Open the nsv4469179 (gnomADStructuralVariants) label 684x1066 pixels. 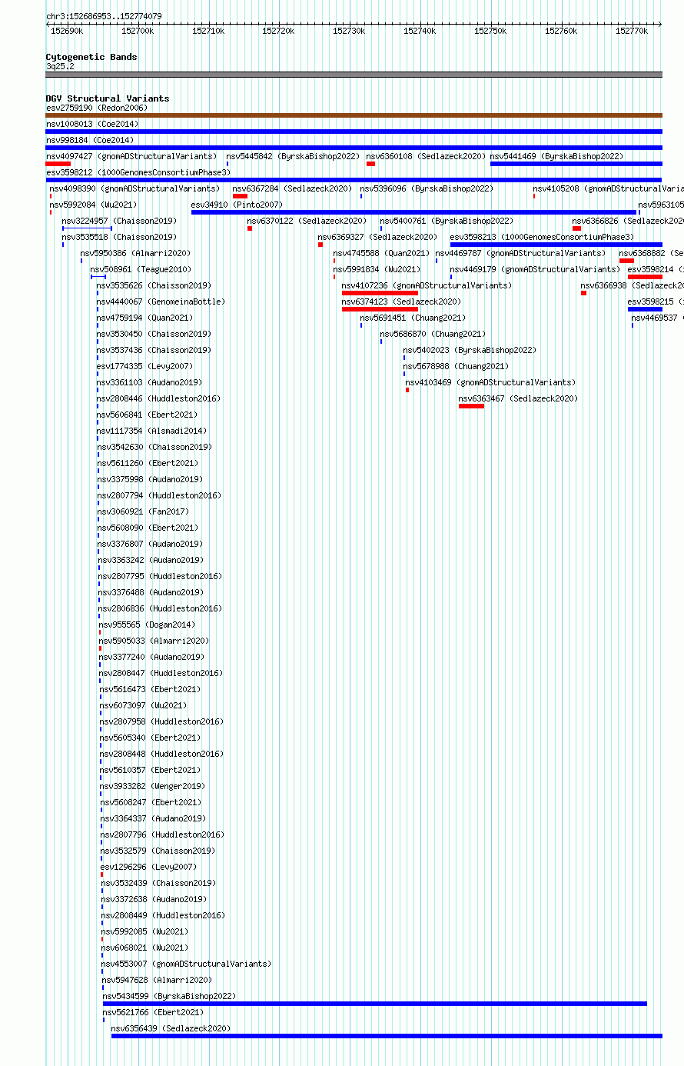click(535, 269)
